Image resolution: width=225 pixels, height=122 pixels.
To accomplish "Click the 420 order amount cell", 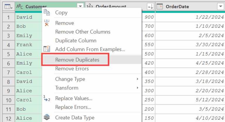I will [148, 63].
